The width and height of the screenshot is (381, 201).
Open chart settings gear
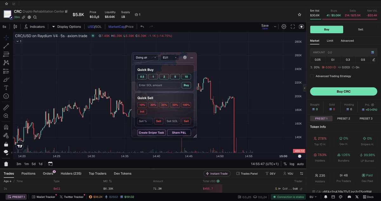coord(284,27)
